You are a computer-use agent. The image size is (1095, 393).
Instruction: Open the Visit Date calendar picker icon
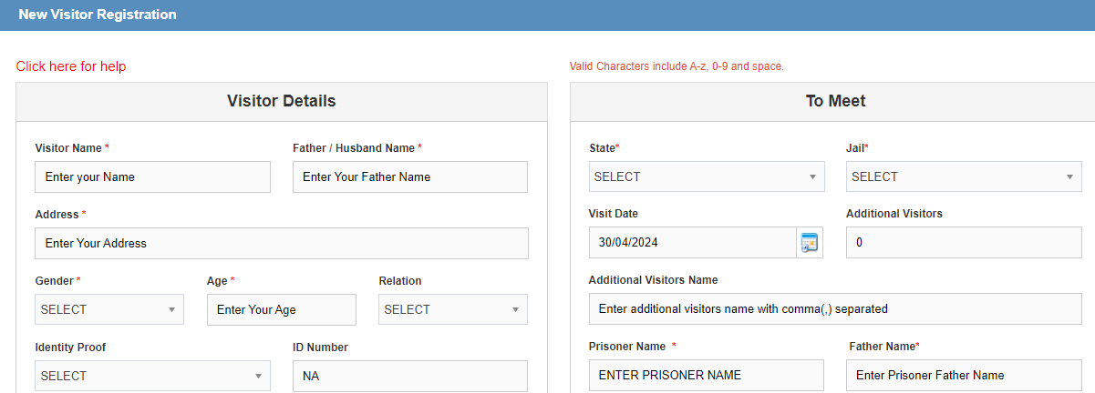pyautogui.click(x=810, y=243)
